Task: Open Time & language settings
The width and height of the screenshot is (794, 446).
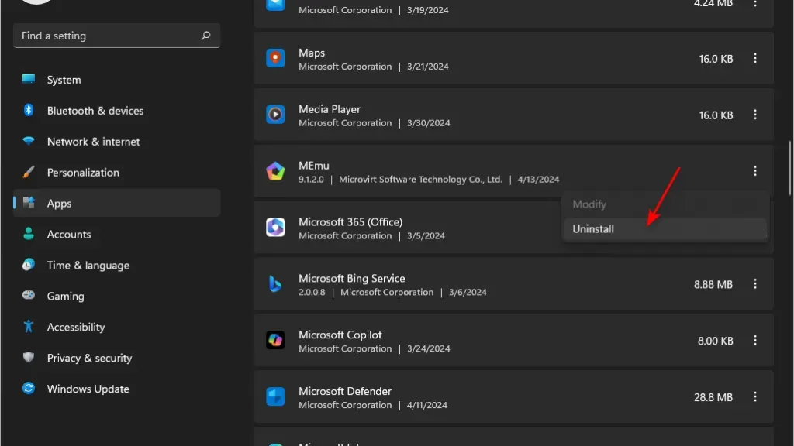Action: click(116, 265)
